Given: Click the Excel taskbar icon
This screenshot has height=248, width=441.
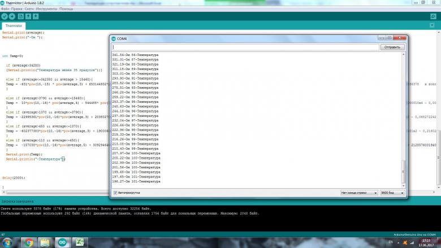Looking at the screenshot, I should (80, 242).
